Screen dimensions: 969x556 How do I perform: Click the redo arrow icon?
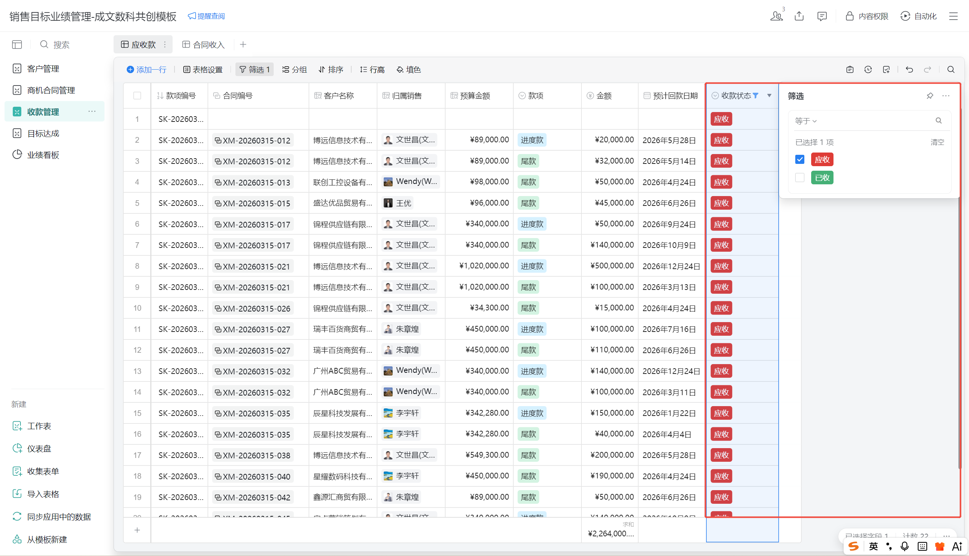point(927,70)
